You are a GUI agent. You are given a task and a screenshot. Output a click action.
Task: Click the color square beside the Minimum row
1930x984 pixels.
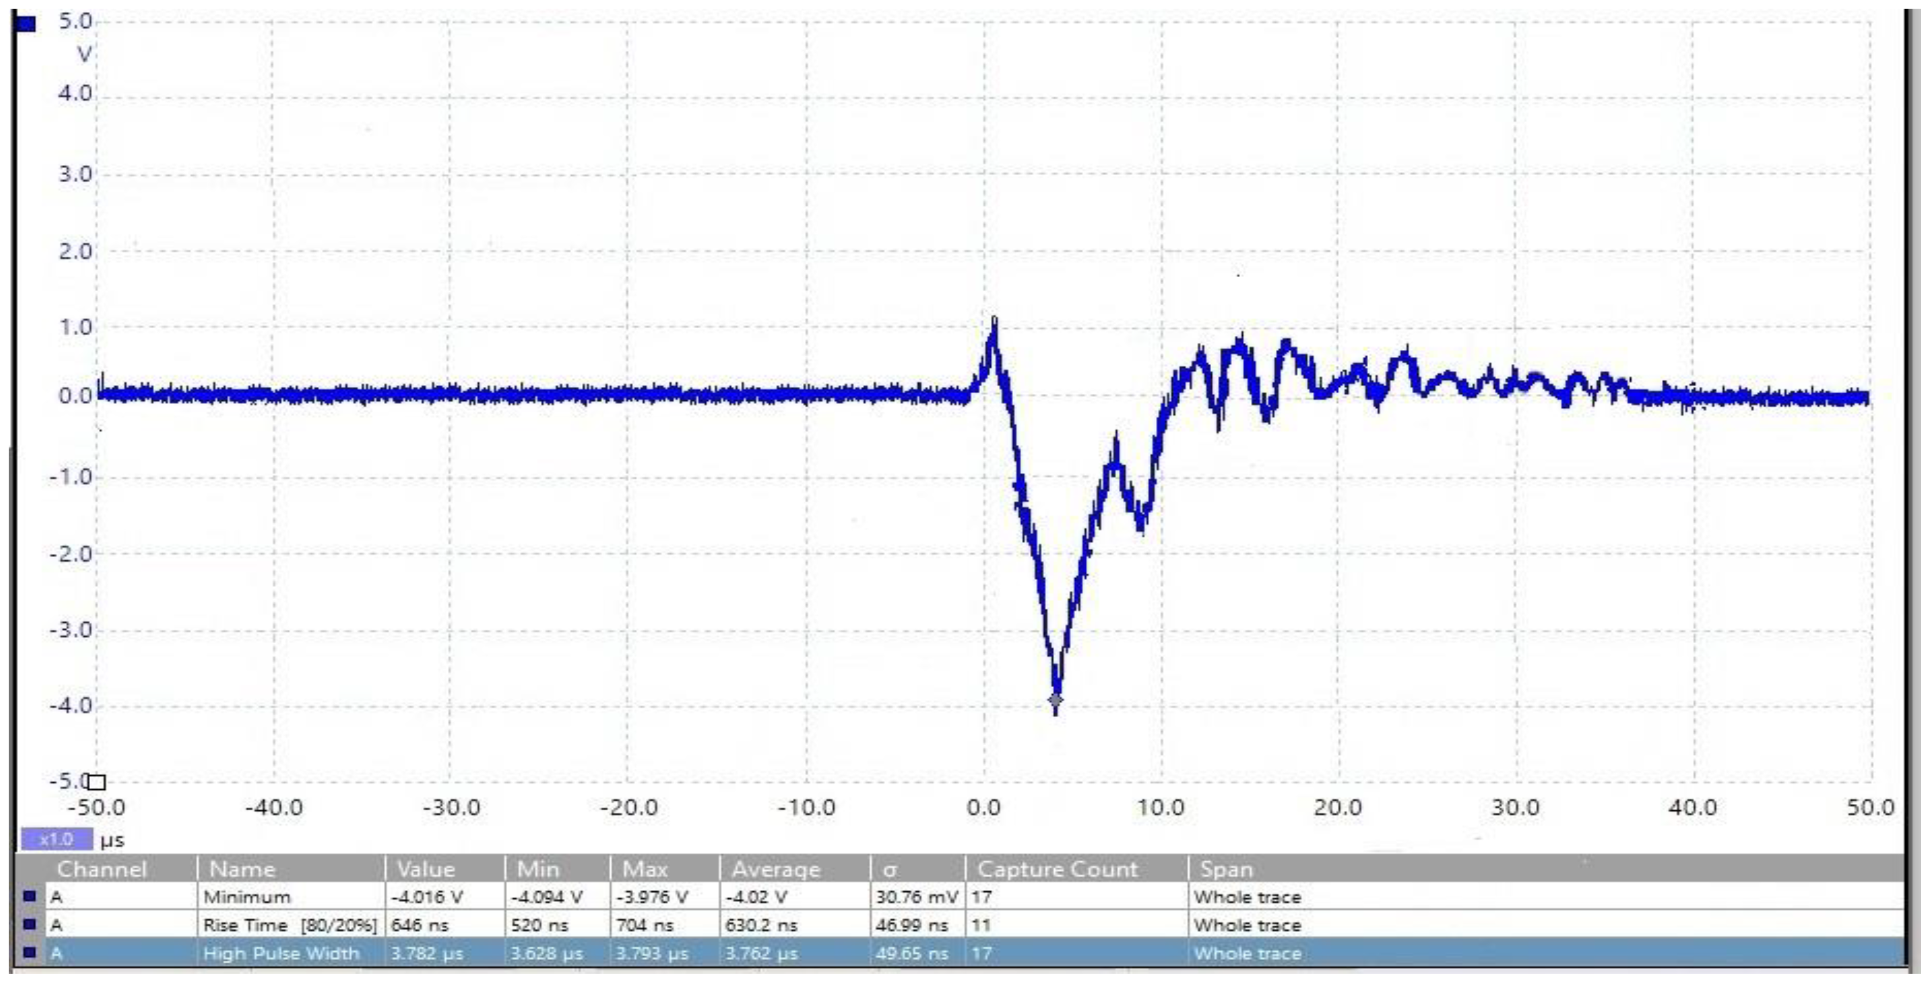(30, 896)
